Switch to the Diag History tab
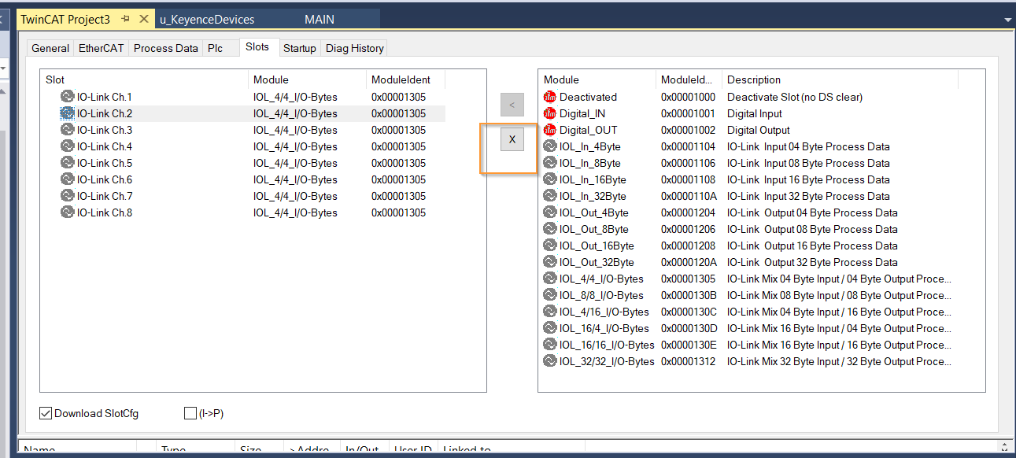The height and width of the screenshot is (458, 1016). tap(355, 48)
